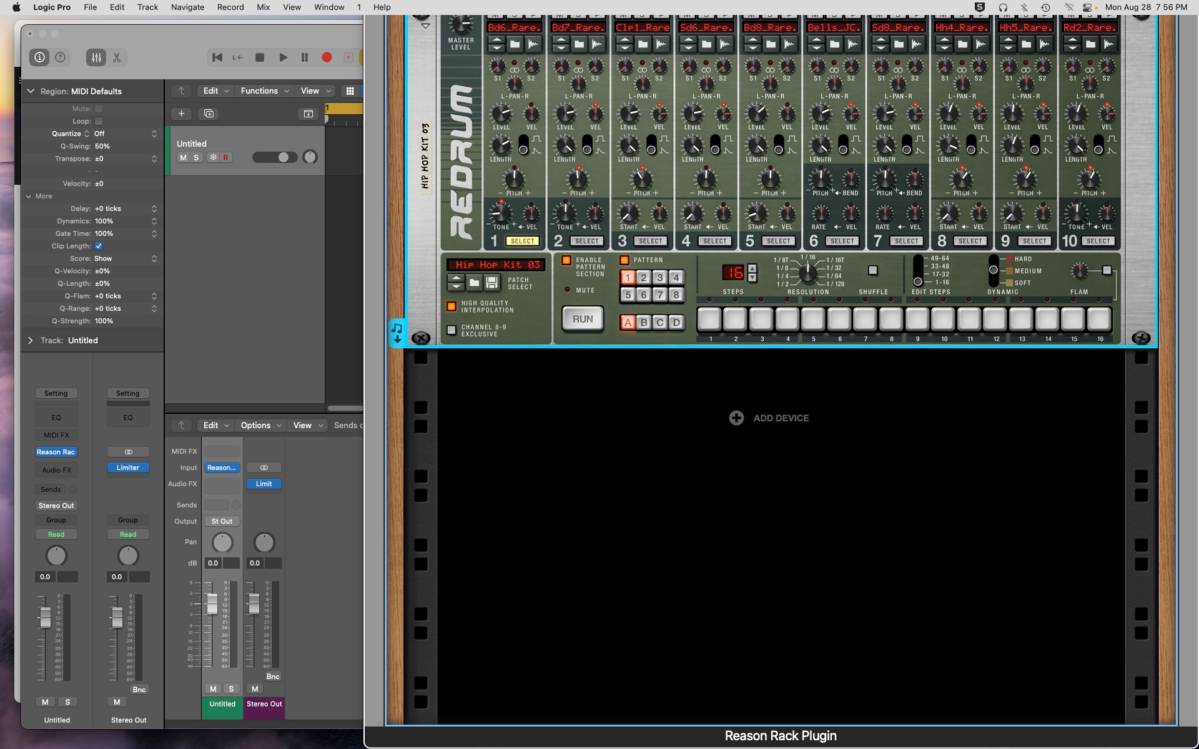The width and height of the screenshot is (1199, 749).
Task: Toggle the Mute checkbox in Region inspector
Action: point(99,109)
